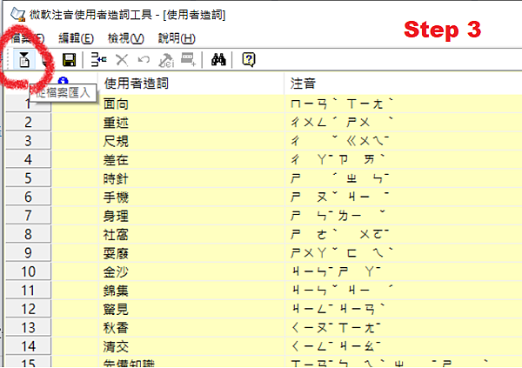This screenshot has height=368, width=522.
Task: Select row header number 9
Action: 29,253
